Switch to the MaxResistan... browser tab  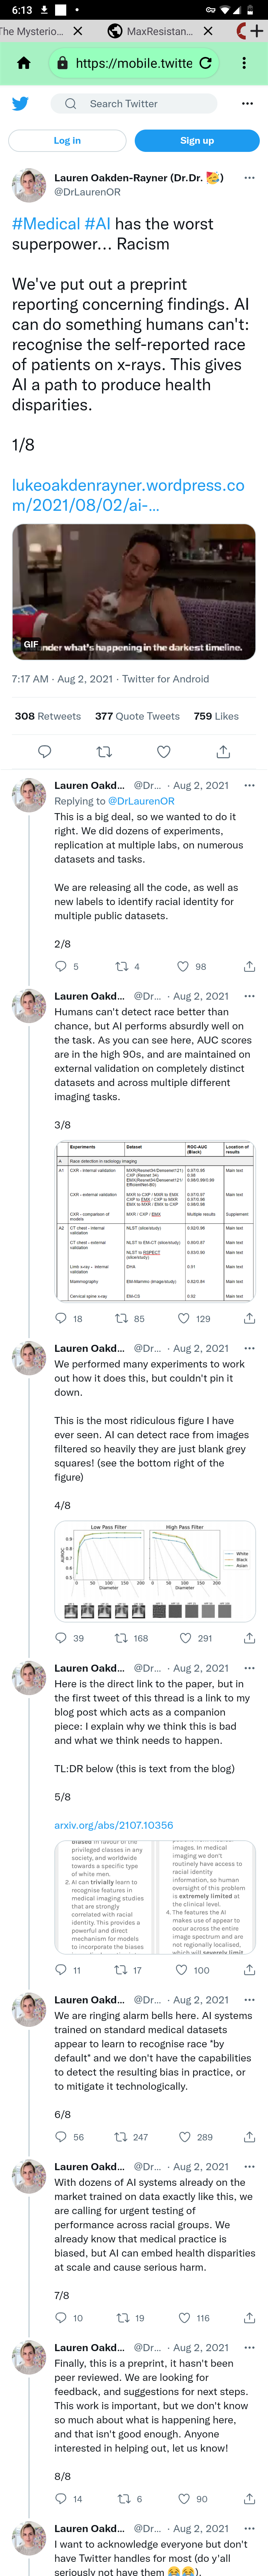pyautogui.click(x=160, y=31)
